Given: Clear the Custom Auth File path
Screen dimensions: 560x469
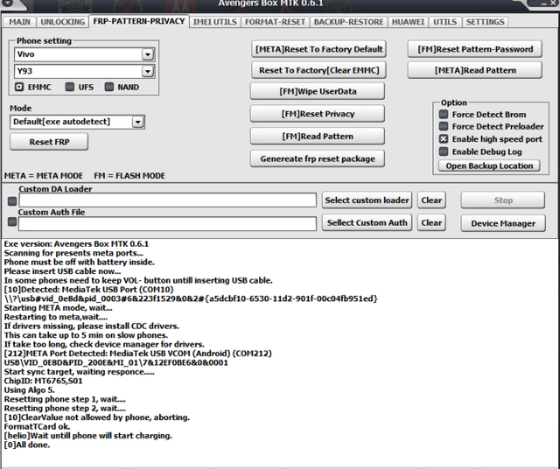Looking at the screenshot, I should click(x=431, y=222).
